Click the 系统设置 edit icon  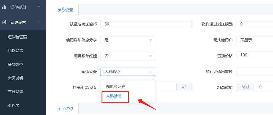[x=4, y=22]
